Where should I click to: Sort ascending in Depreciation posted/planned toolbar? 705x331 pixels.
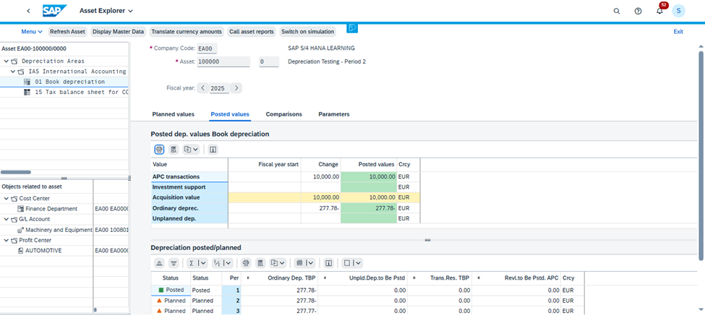[x=159, y=263]
